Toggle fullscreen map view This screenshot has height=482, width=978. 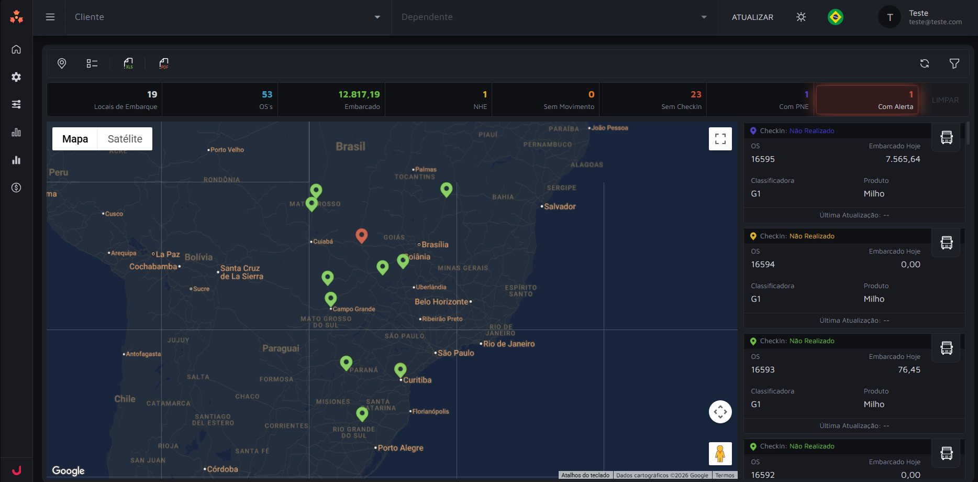coord(720,139)
